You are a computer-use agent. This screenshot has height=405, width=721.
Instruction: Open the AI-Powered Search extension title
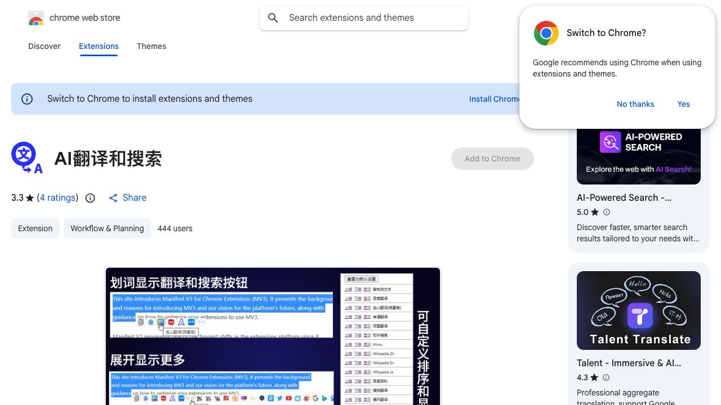624,198
